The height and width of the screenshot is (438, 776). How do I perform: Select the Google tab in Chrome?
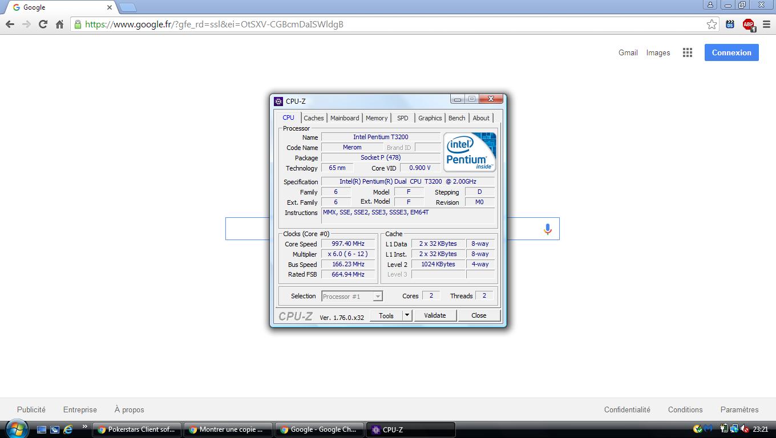click(x=60, y=7)
